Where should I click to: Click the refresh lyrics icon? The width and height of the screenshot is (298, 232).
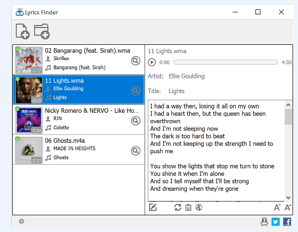click(x=178, y=207)
